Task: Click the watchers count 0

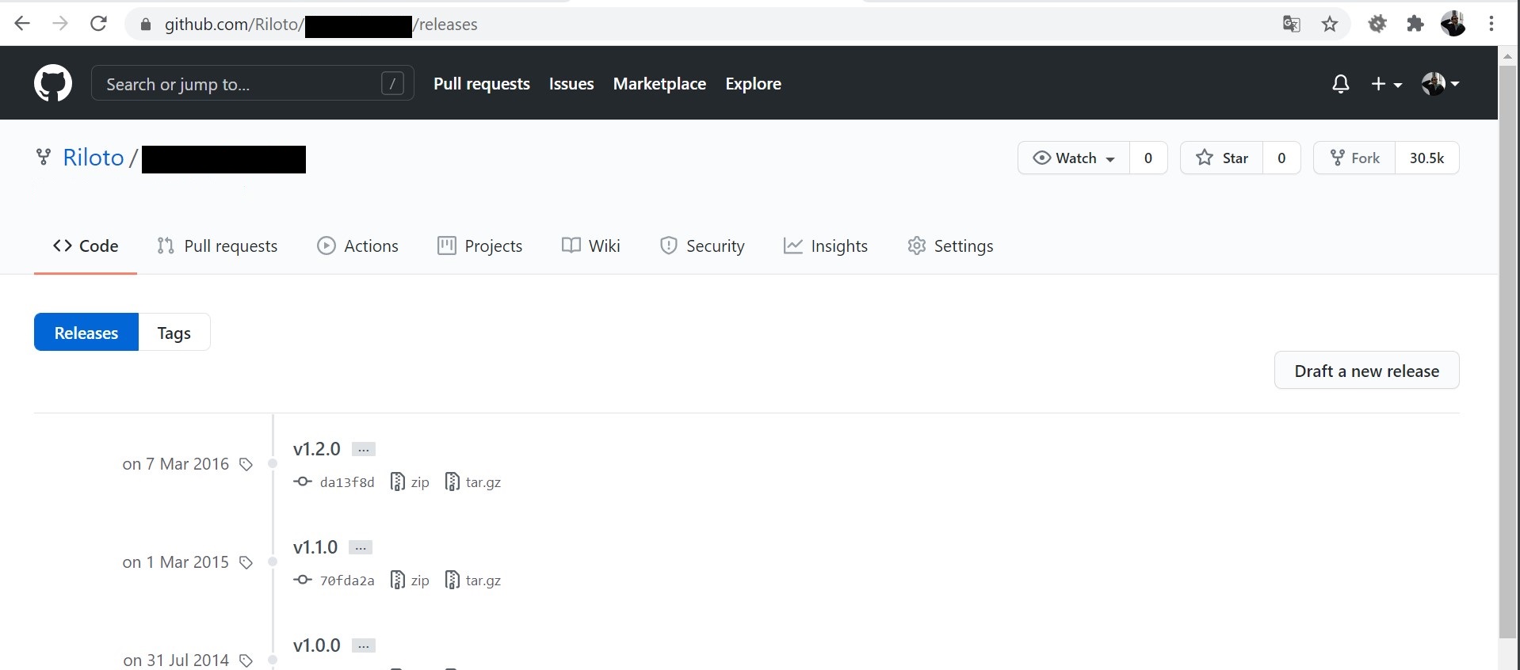Action: 1148,158
